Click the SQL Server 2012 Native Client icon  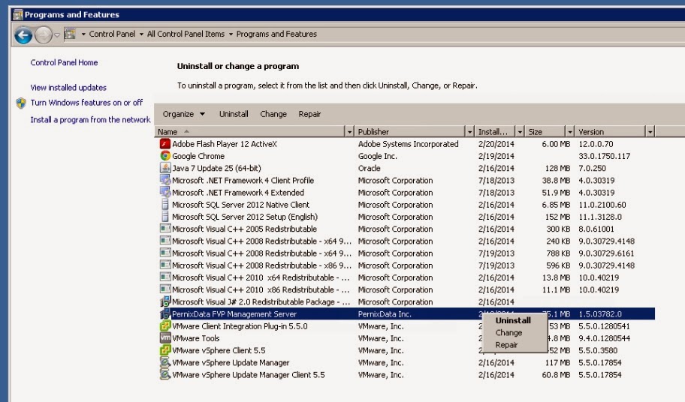coord(164,205)
